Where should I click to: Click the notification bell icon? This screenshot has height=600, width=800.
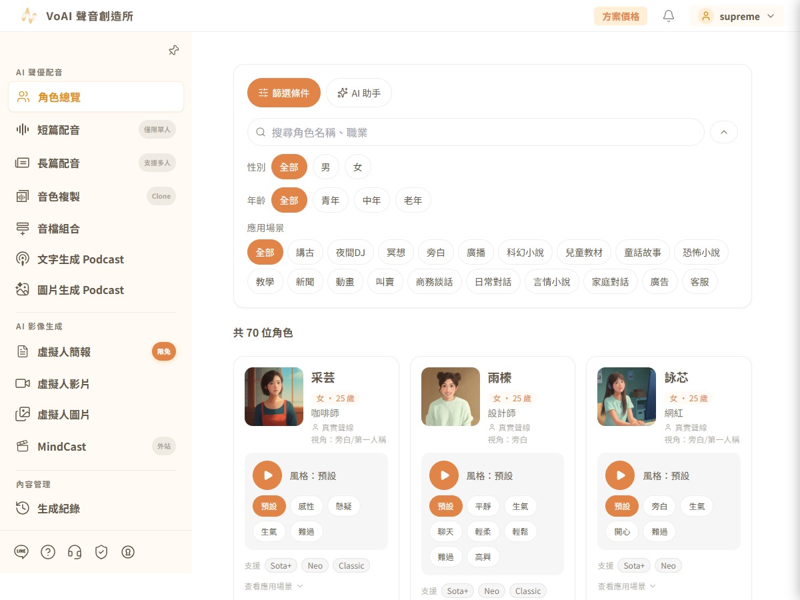(669, 16)
